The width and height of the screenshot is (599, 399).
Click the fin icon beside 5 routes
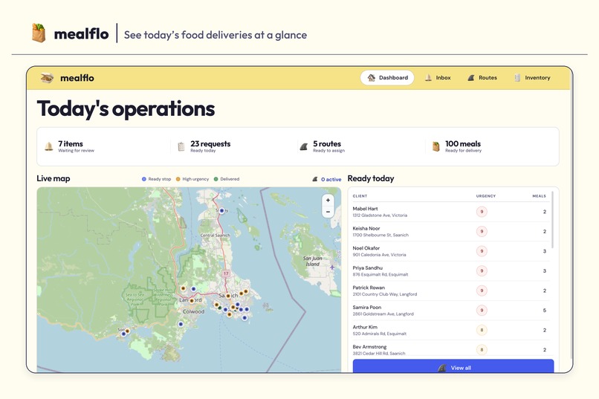[x=304, y=146]
